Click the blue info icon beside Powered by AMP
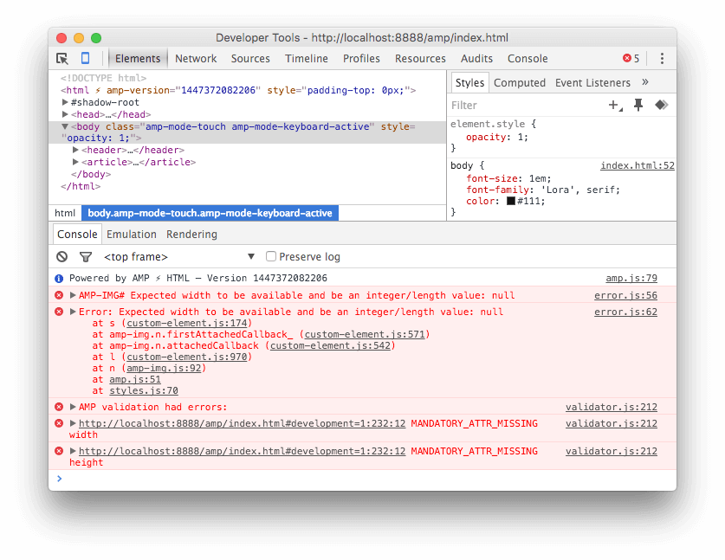Image resolution: width=725 pixels, height=560 pixels. [x=59, y=278]
